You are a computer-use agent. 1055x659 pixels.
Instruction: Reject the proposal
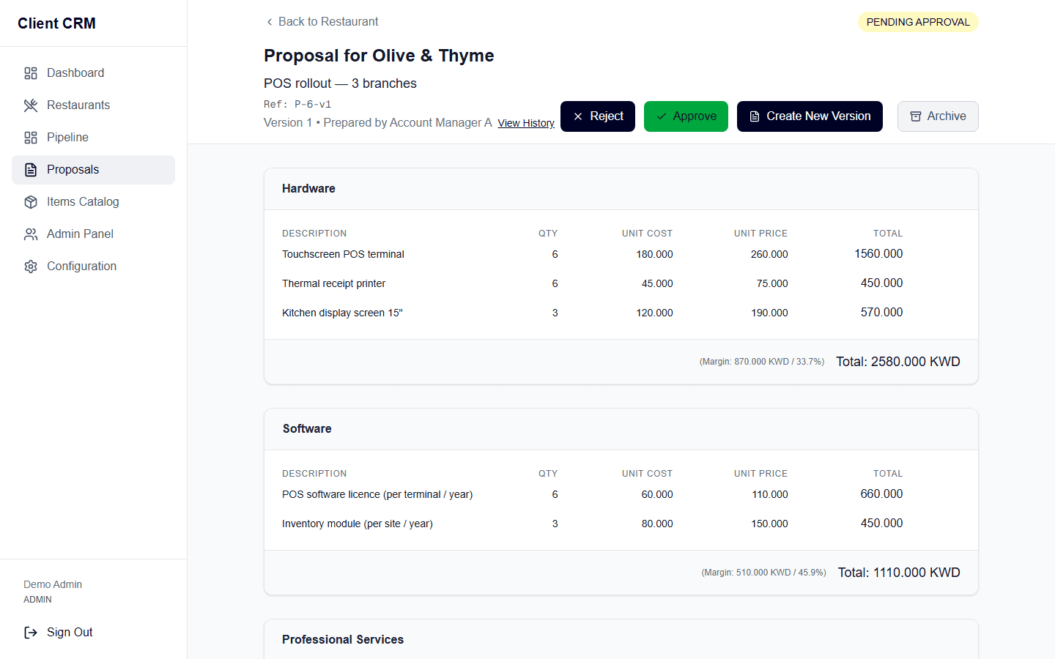(598, 116)
